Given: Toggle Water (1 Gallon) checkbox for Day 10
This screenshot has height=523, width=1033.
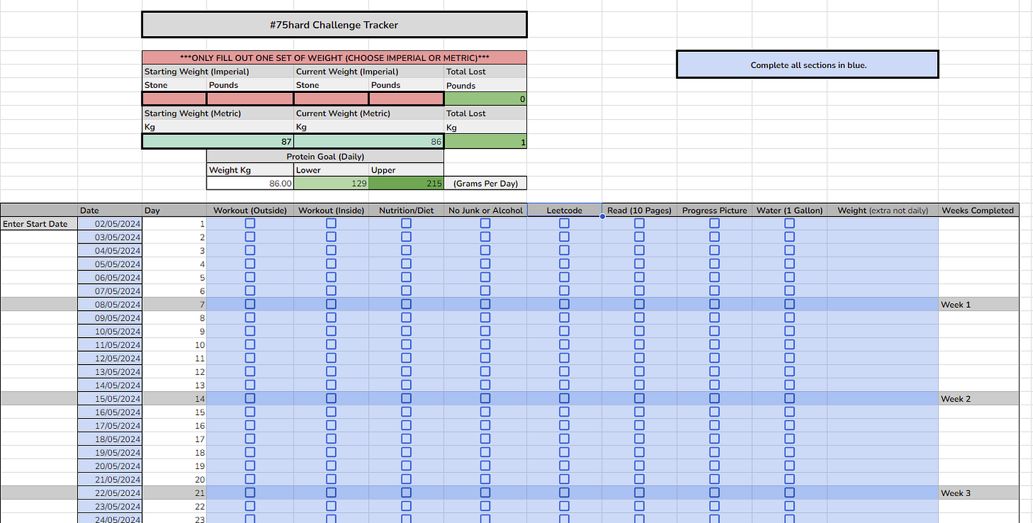Looking at the screenshot, I should [x=790, y=345].
